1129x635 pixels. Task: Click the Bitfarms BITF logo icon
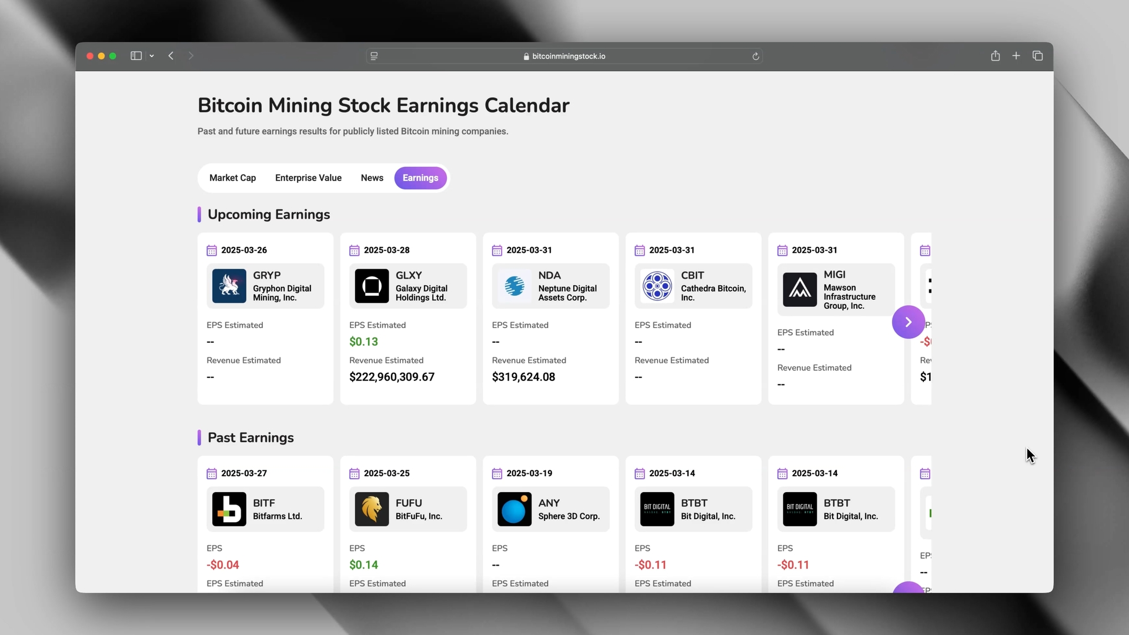(229, 509)
